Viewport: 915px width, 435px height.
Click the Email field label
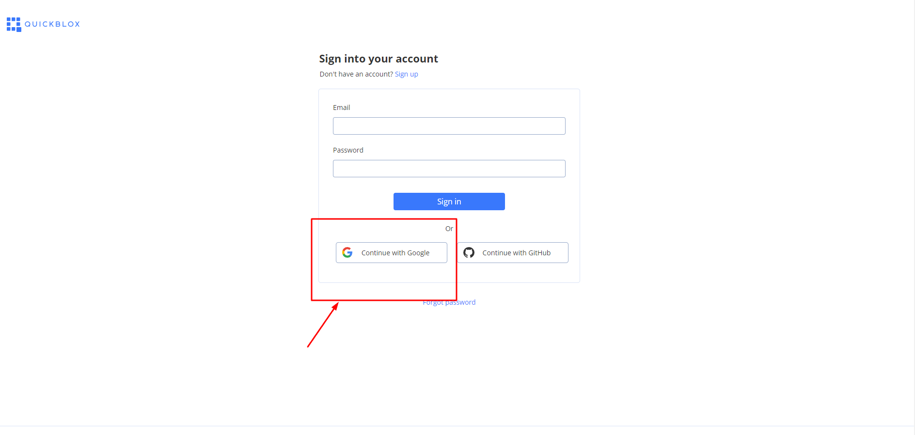342,108
